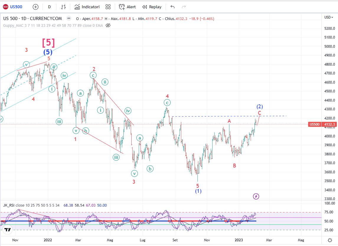Click the 3500.0 price axis label
Screen dimensions: 338x246
click(x=330, y=181)
